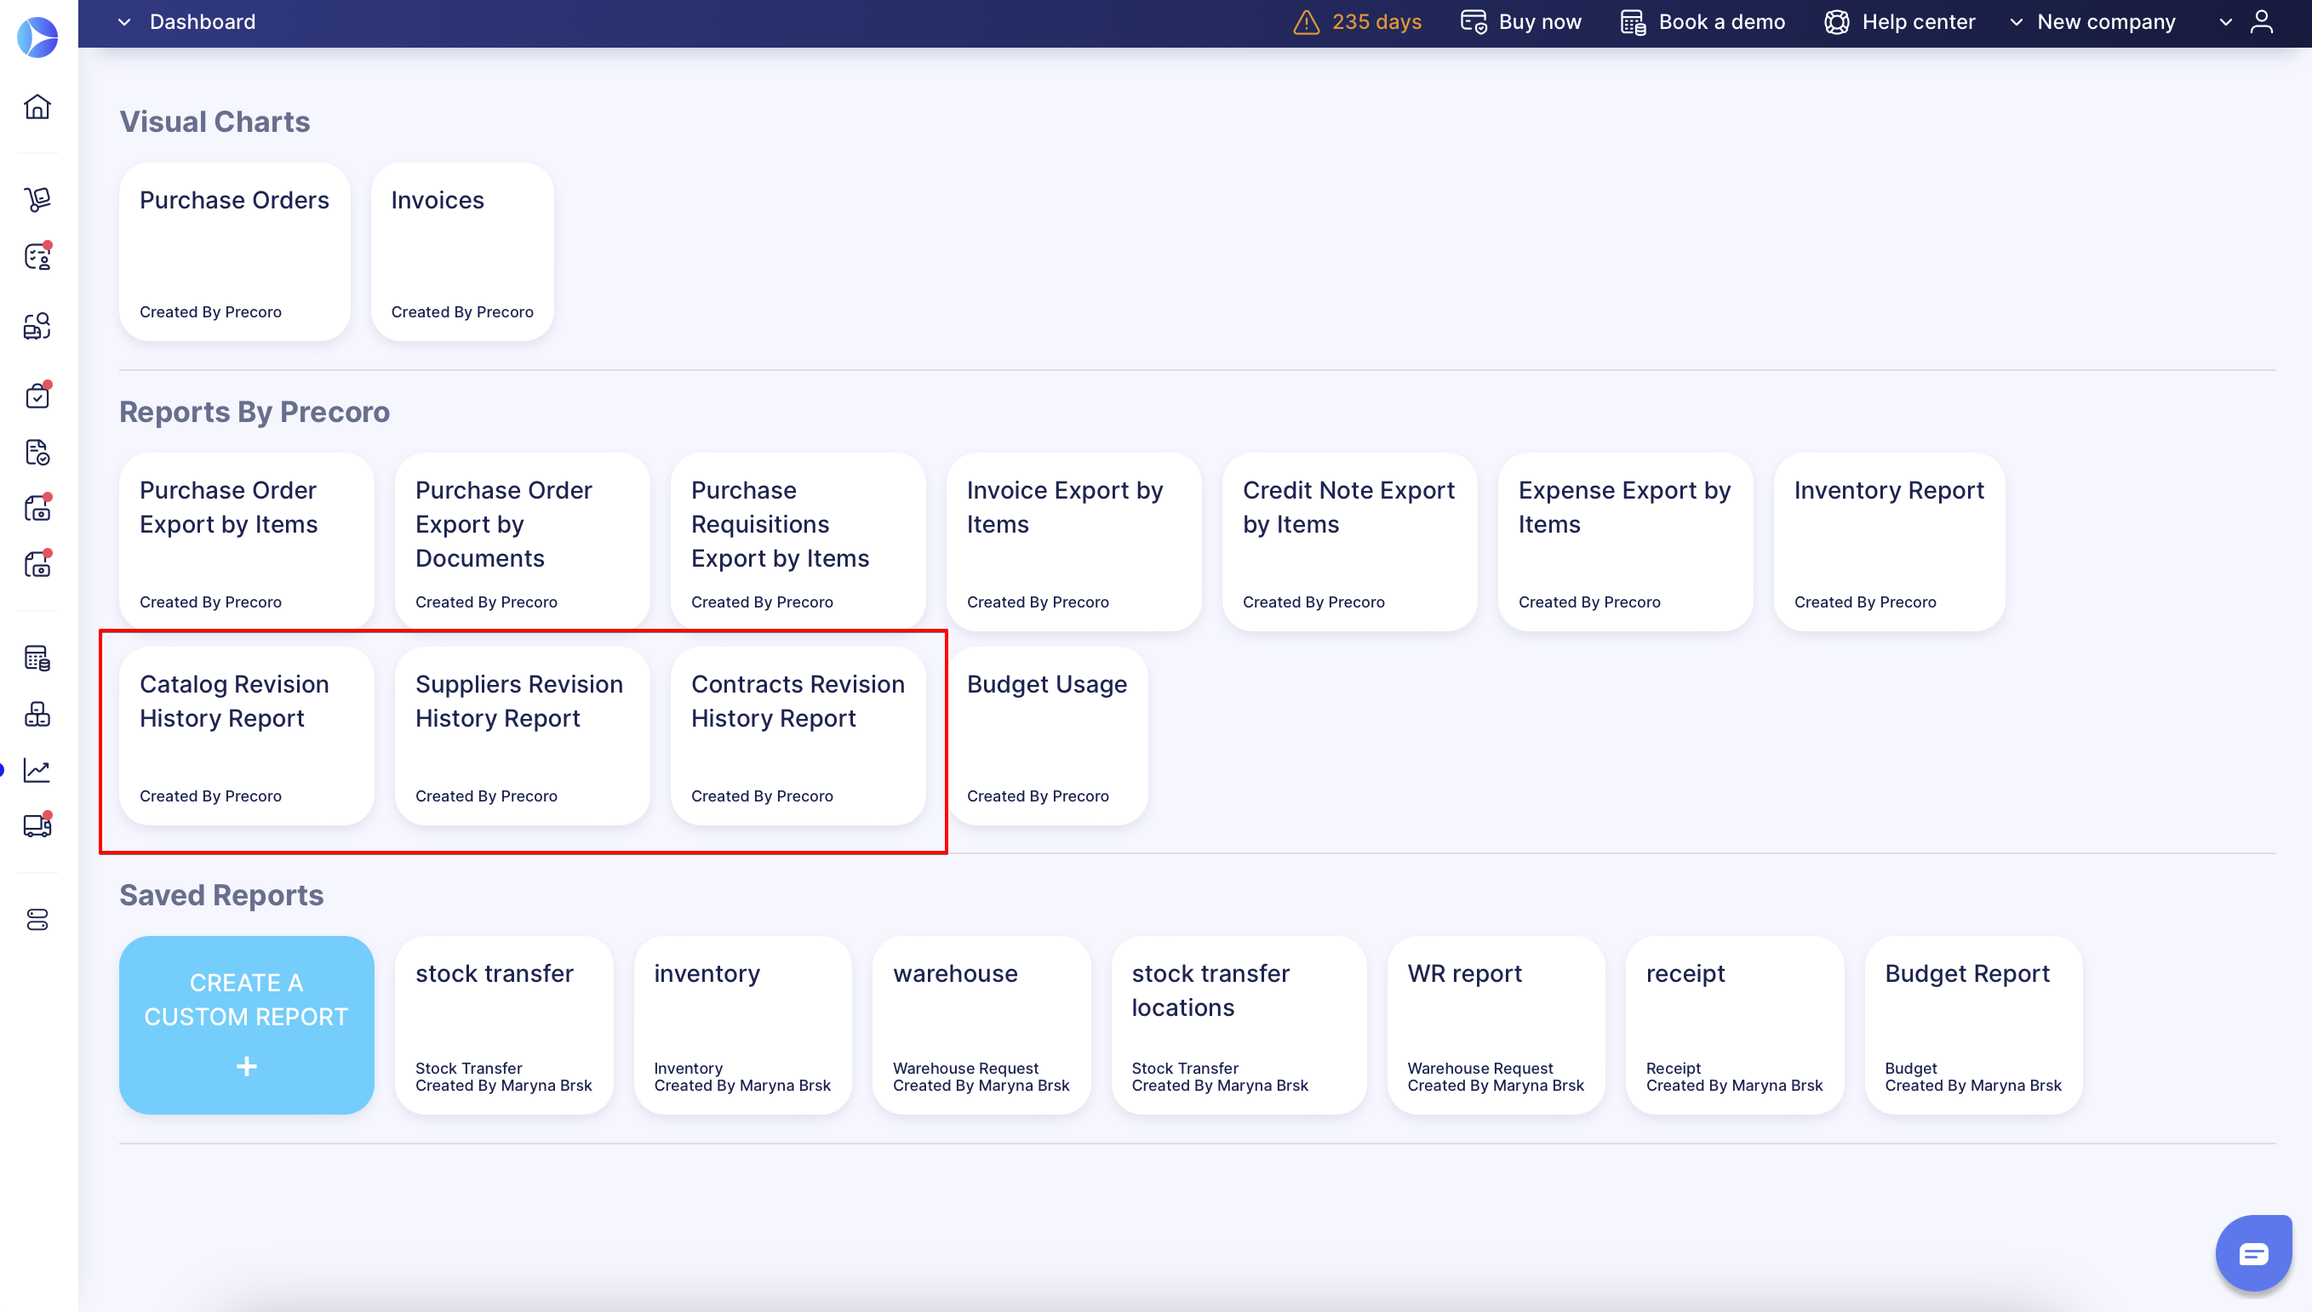The width and height of the screenshot is (2312, 1312).
Task: Click the 'Saved Reports' section heading
Action: pos(220,895)
